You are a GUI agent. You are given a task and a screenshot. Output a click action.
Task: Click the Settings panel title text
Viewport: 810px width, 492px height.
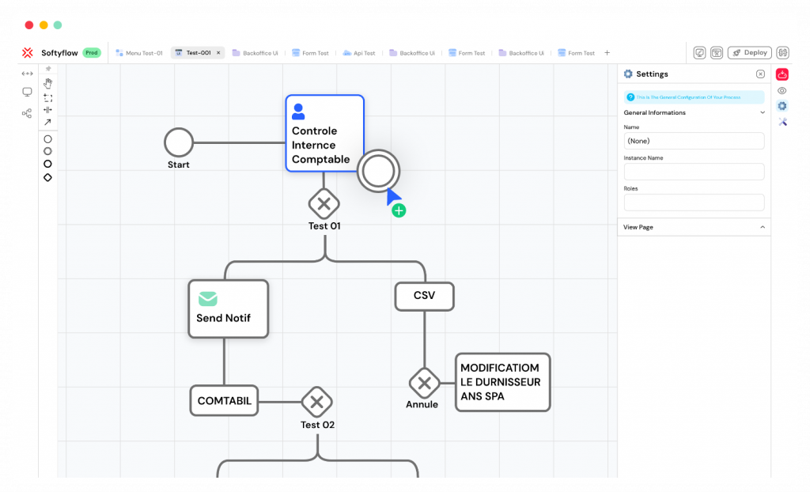coord(652,74)
